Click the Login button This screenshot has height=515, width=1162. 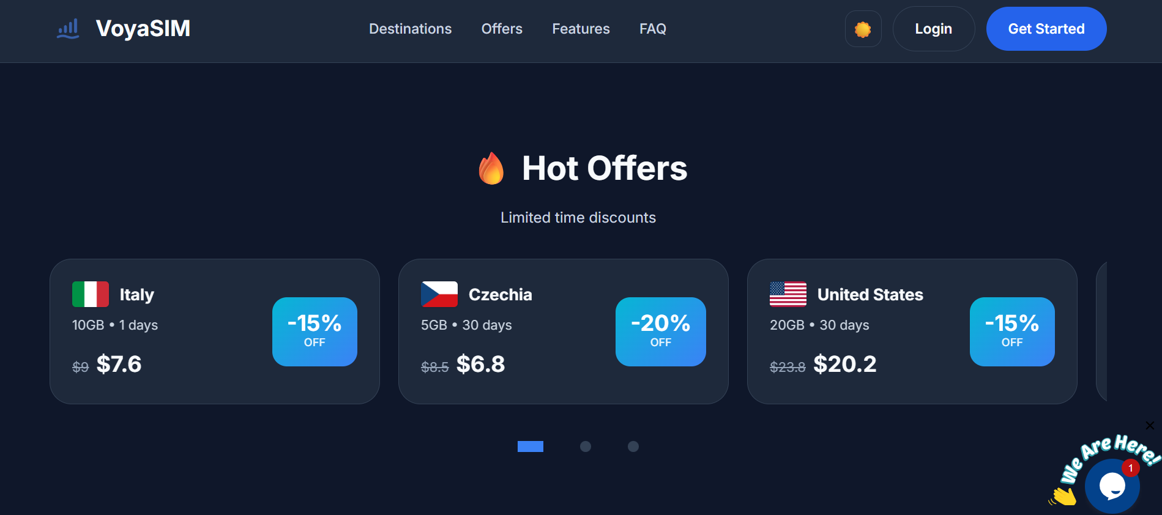933,29
